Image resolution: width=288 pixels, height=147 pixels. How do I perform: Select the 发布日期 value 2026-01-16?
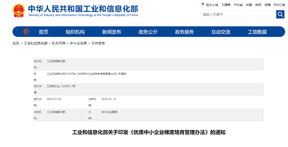pos(109,99)
